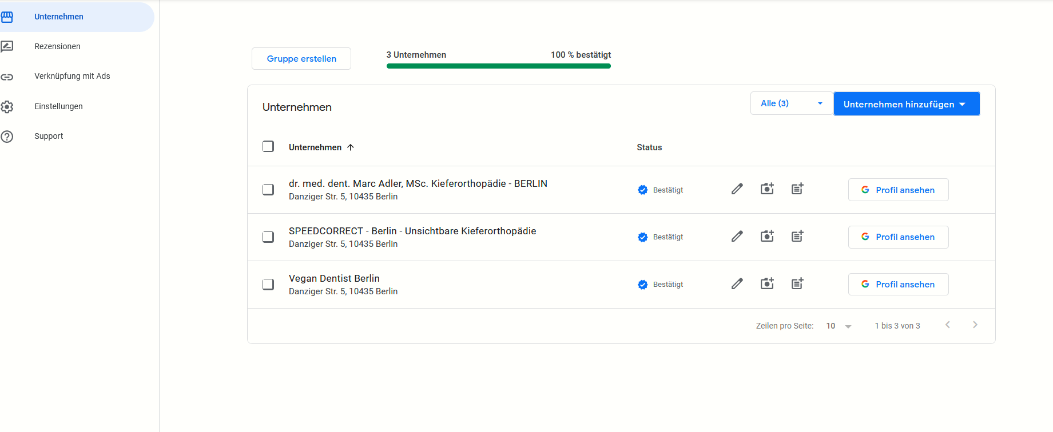Toggle the select-all checkbox in the table header
Image resolution: width=1053 pixels, height=432 pixels.
[x=268, y=146]
